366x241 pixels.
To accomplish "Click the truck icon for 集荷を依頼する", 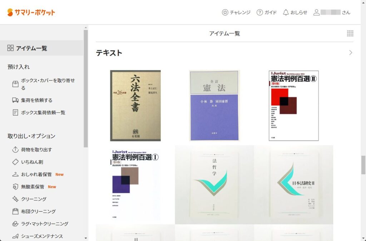I will (x=15, y=100).
